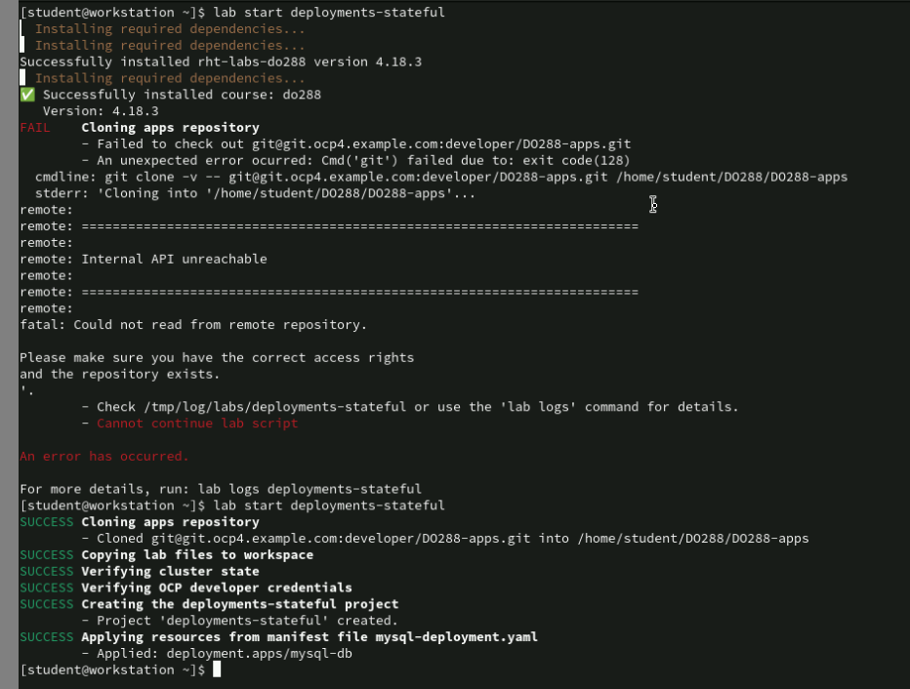Place cursor at the final shell prompt block
This screenshot has width=910, height=689.
click(x=217, y=669)
